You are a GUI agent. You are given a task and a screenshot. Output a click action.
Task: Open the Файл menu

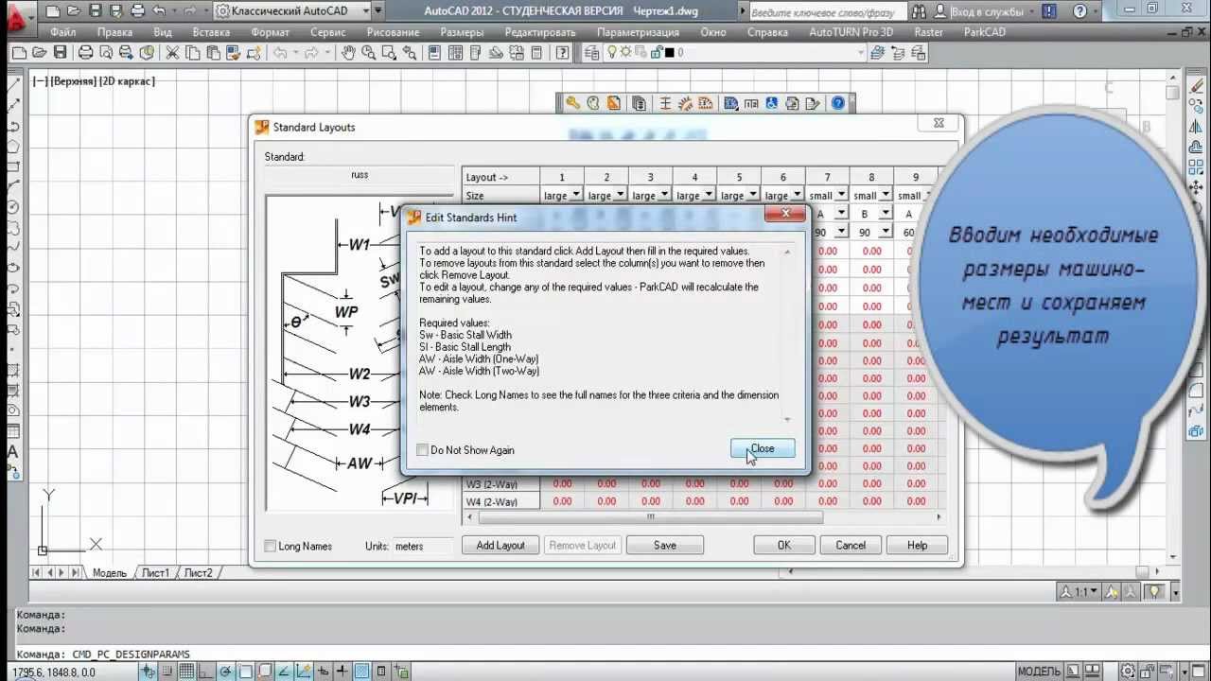(x=63, y=32)
